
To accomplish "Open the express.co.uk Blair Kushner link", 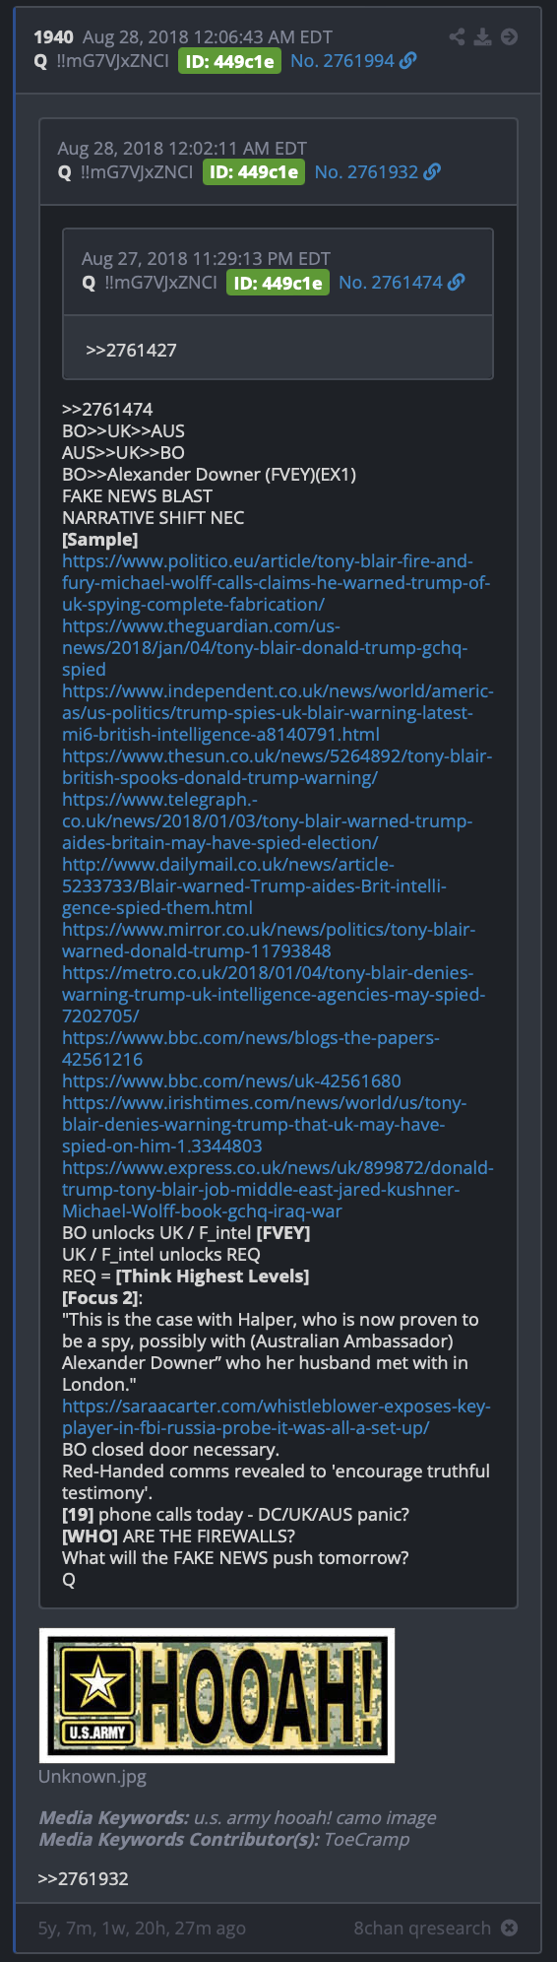I will pyautogui.click(x=278, y=1189).
